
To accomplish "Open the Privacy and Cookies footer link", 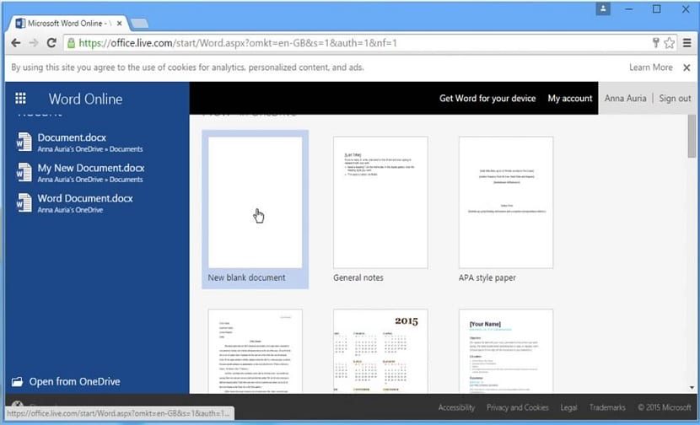I will pyautogui.click(x=518, y=407).
